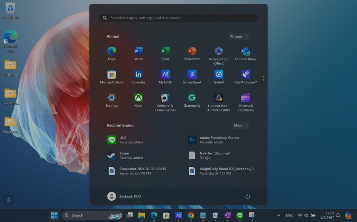
Task: Switch the ENG input language indicator
Action: (289, 215)
